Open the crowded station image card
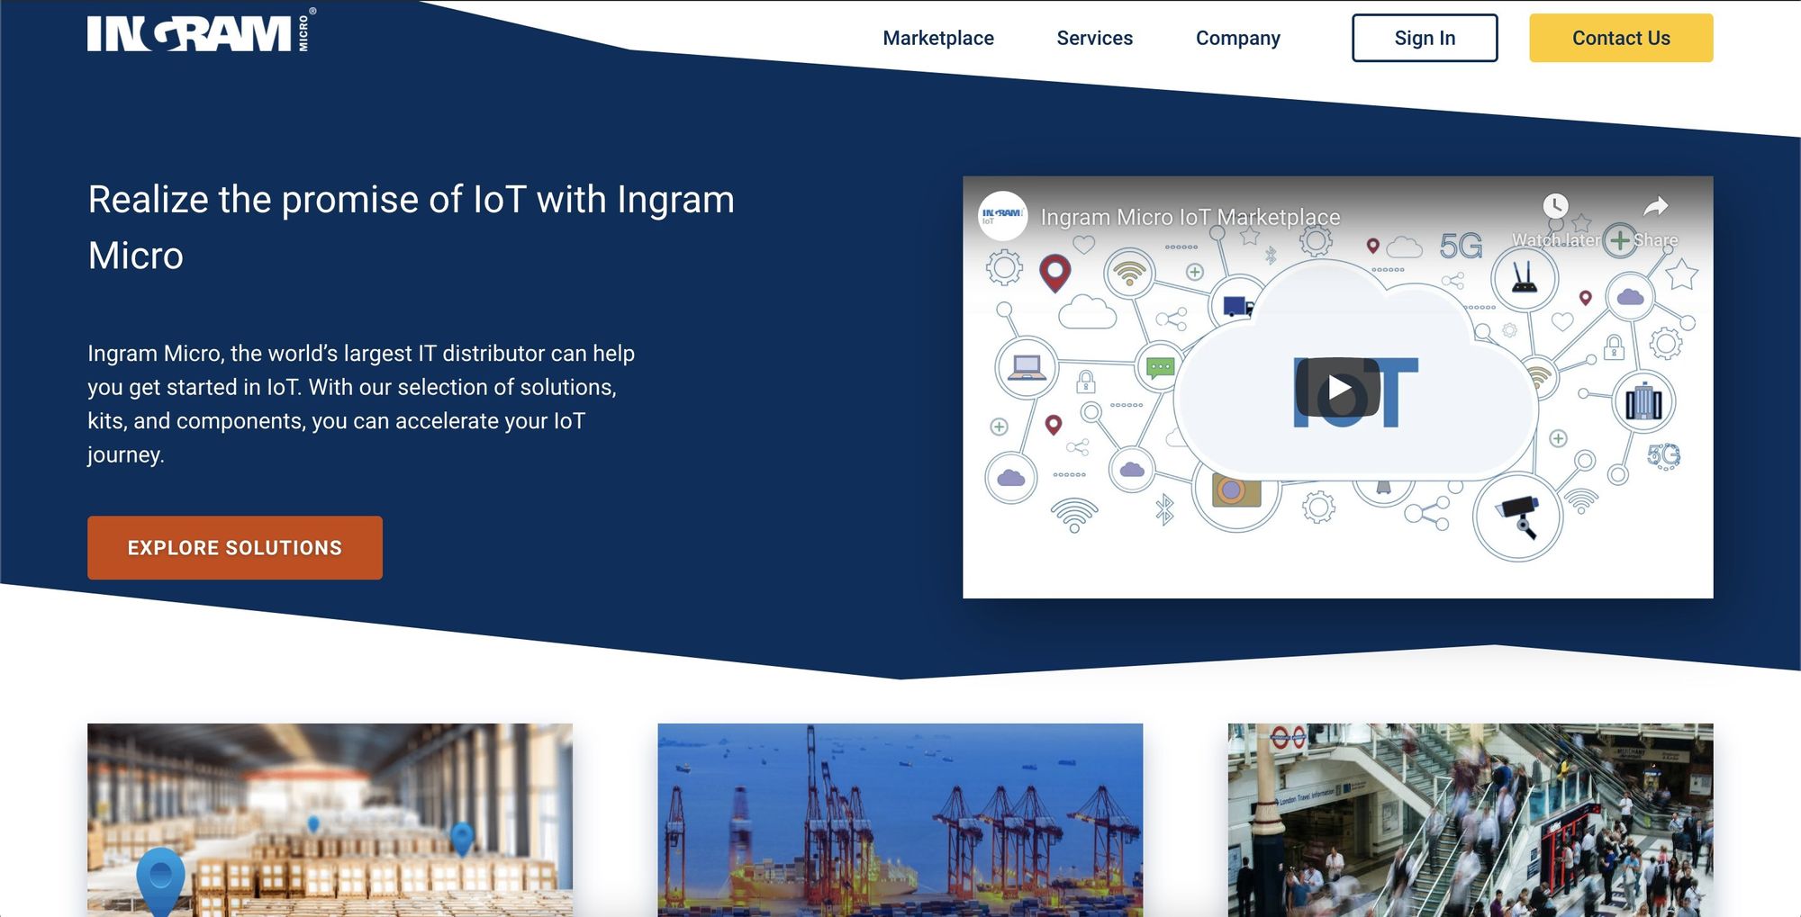This screenshot has height=917, width=1801. (1471, 820)
